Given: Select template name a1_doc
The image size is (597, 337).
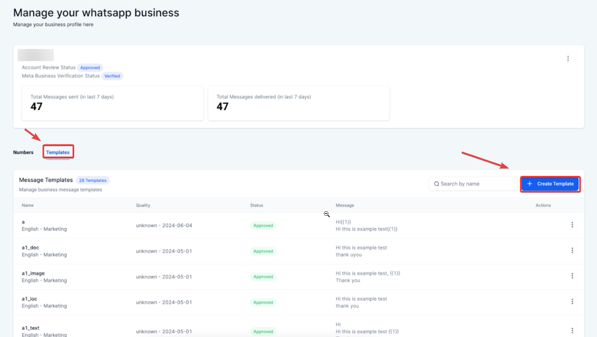Looking at the screenshot, I should 30,247.
